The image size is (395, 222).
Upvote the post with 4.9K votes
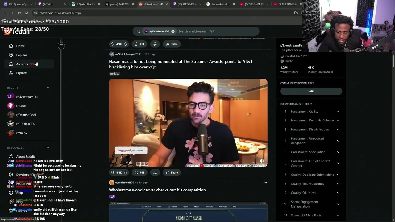tap(113, 44)
